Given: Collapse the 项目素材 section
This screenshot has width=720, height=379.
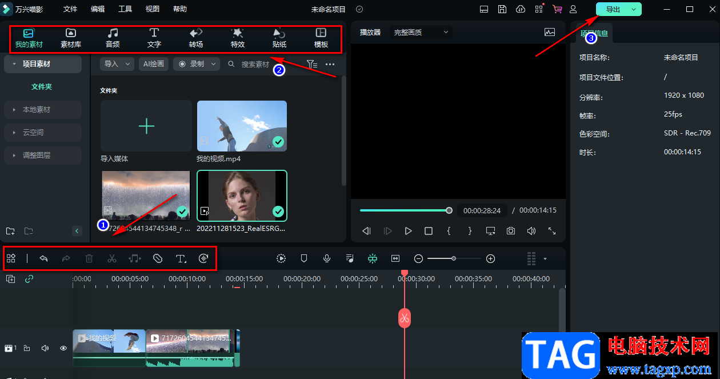Looking at the screenshot, I should [43, 64].
